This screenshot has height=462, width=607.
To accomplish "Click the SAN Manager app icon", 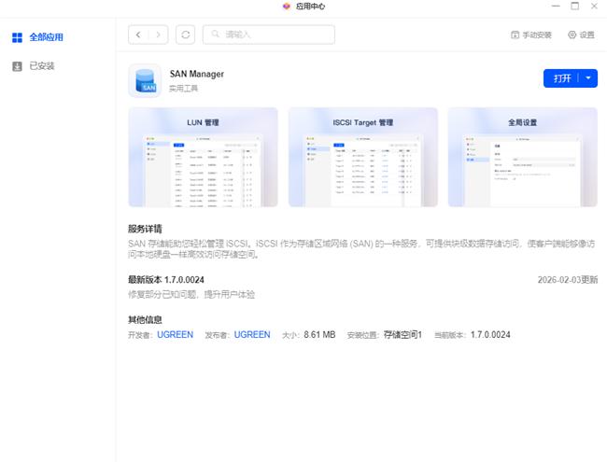I will point(144,80).
